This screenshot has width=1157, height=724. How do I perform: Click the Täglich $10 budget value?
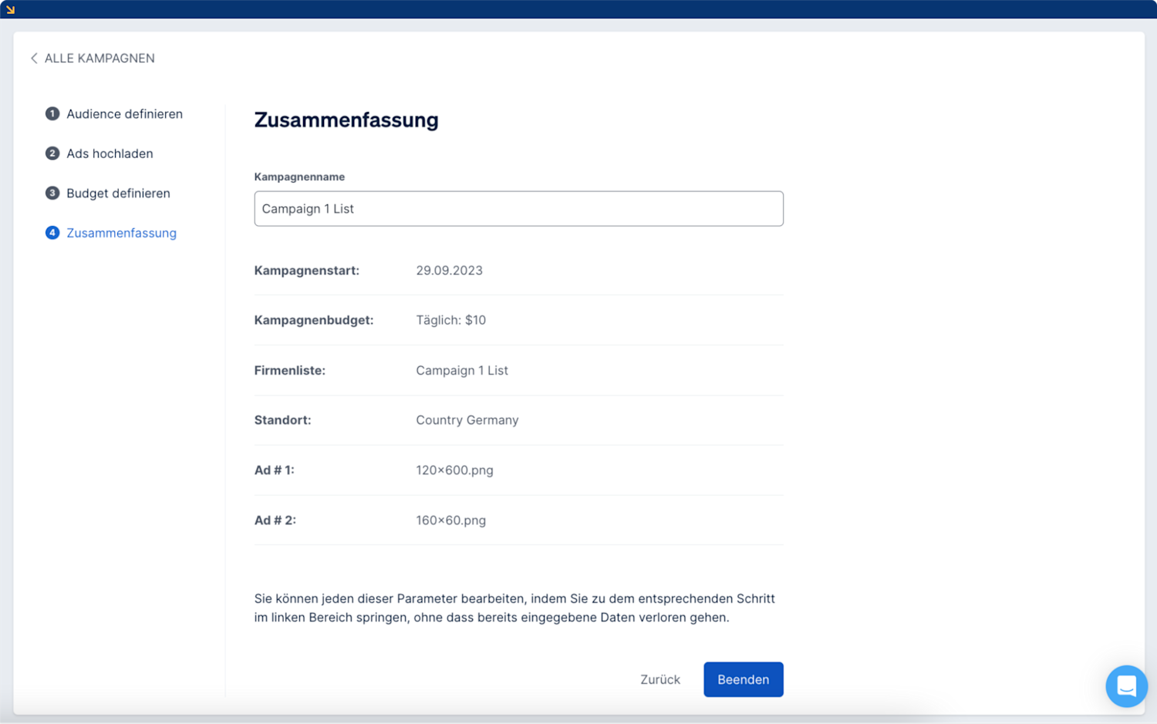tap(450, 319)
